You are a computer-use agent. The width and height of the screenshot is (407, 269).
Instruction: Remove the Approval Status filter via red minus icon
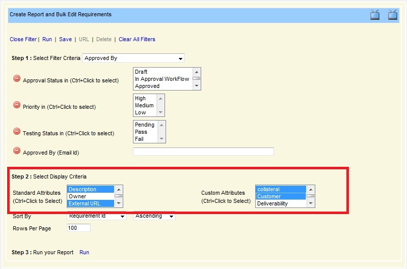coord(16,79)
